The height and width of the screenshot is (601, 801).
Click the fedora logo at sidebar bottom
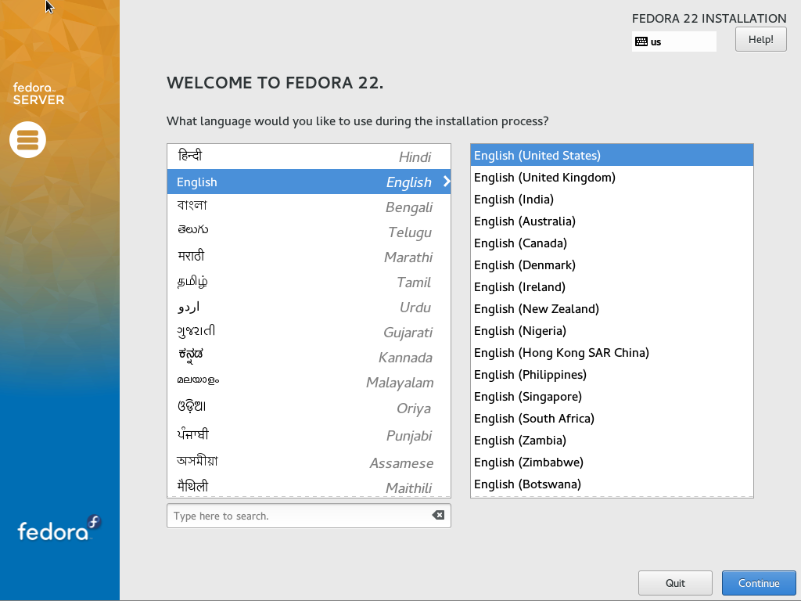(x=59, y=528)
